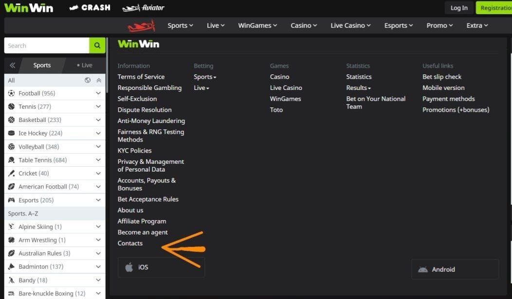This screenshot has height=299, width=512.
Task: Expand the Tennis (277) row chevron
Action: pos(98,106)
